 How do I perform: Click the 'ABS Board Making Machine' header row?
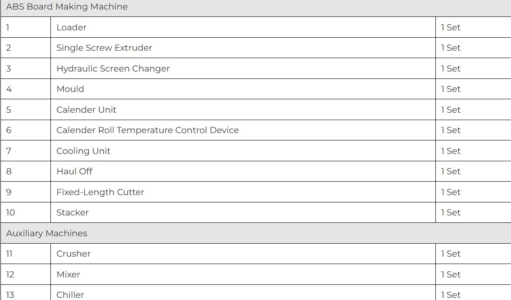[x=67, y=7]
